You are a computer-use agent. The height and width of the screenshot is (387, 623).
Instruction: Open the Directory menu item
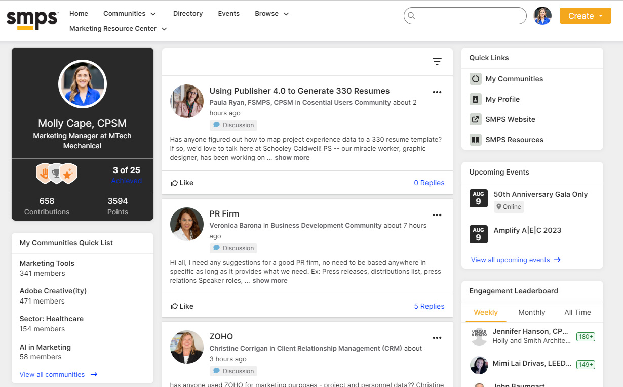coord(188,14)
